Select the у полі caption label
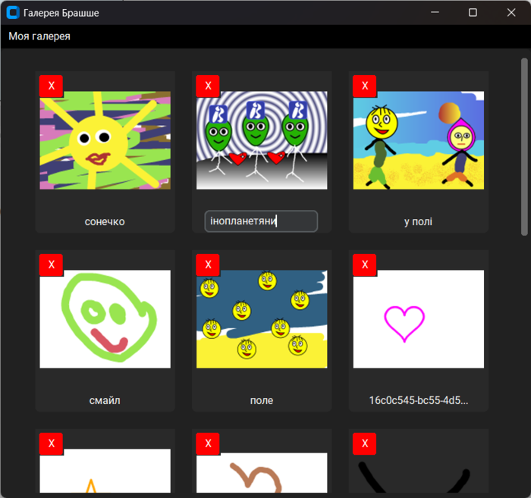Image resolution: width=531 pixels, height=498 pixels. pyautogui.click(x=418, y=221)
